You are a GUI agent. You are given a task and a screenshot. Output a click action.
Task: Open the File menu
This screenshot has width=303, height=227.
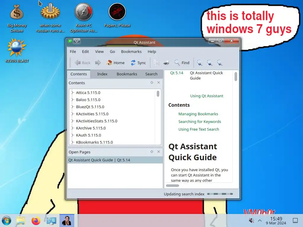pyautogui.click(x=73, y=51)
